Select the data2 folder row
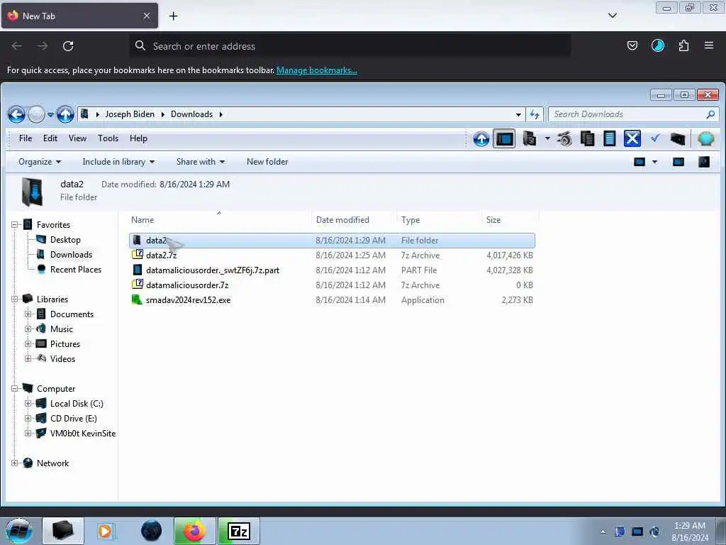The height and width of the screenshot is (545, 726). pos(332,240)
